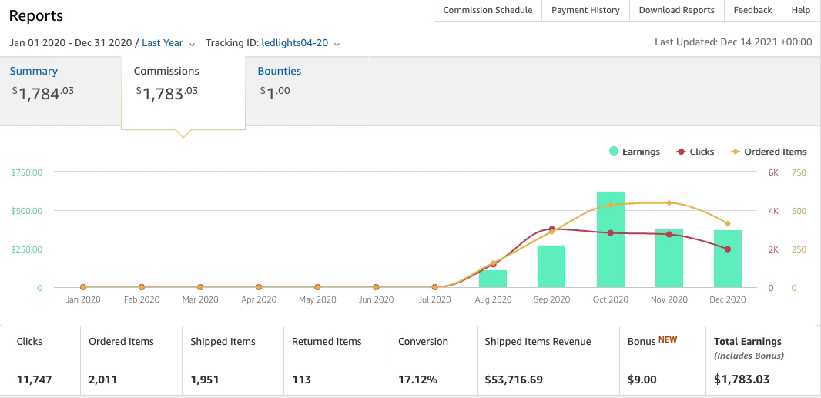Click the Bonus value $9.00
Viewport: 821px width, 398px height.
642,380
